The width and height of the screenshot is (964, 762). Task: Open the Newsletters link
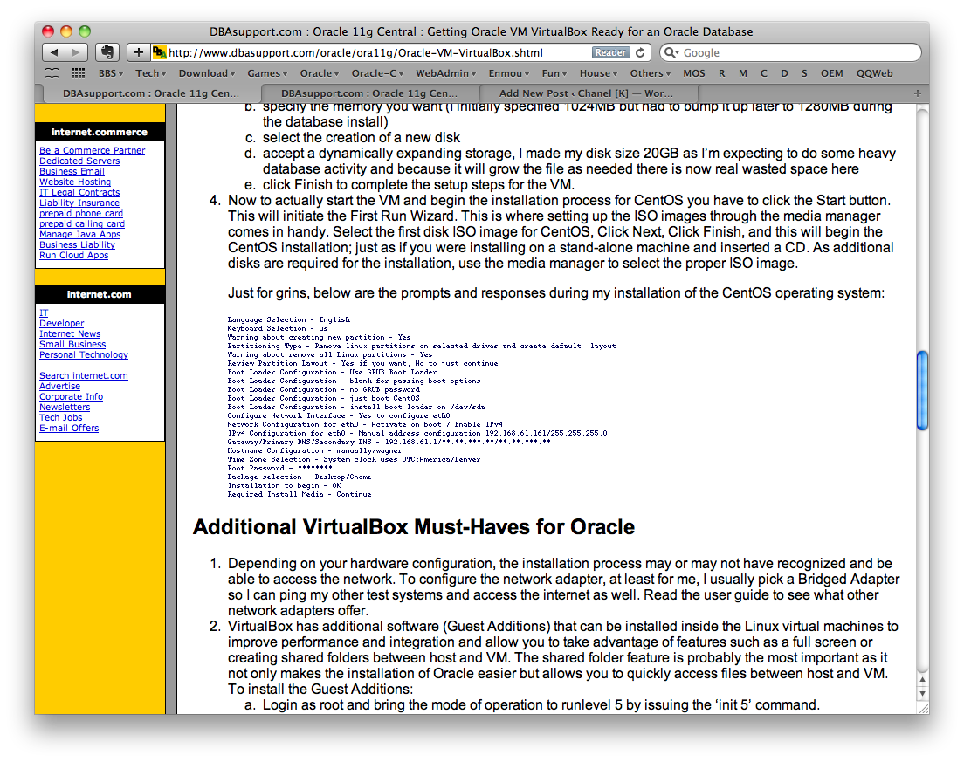click(65, 407)
